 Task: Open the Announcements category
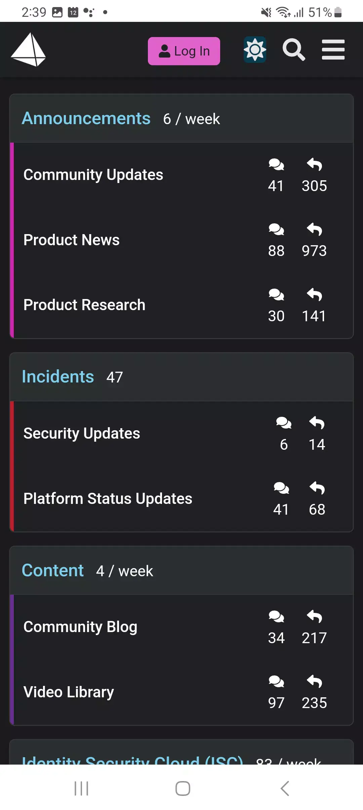(86, 118)
